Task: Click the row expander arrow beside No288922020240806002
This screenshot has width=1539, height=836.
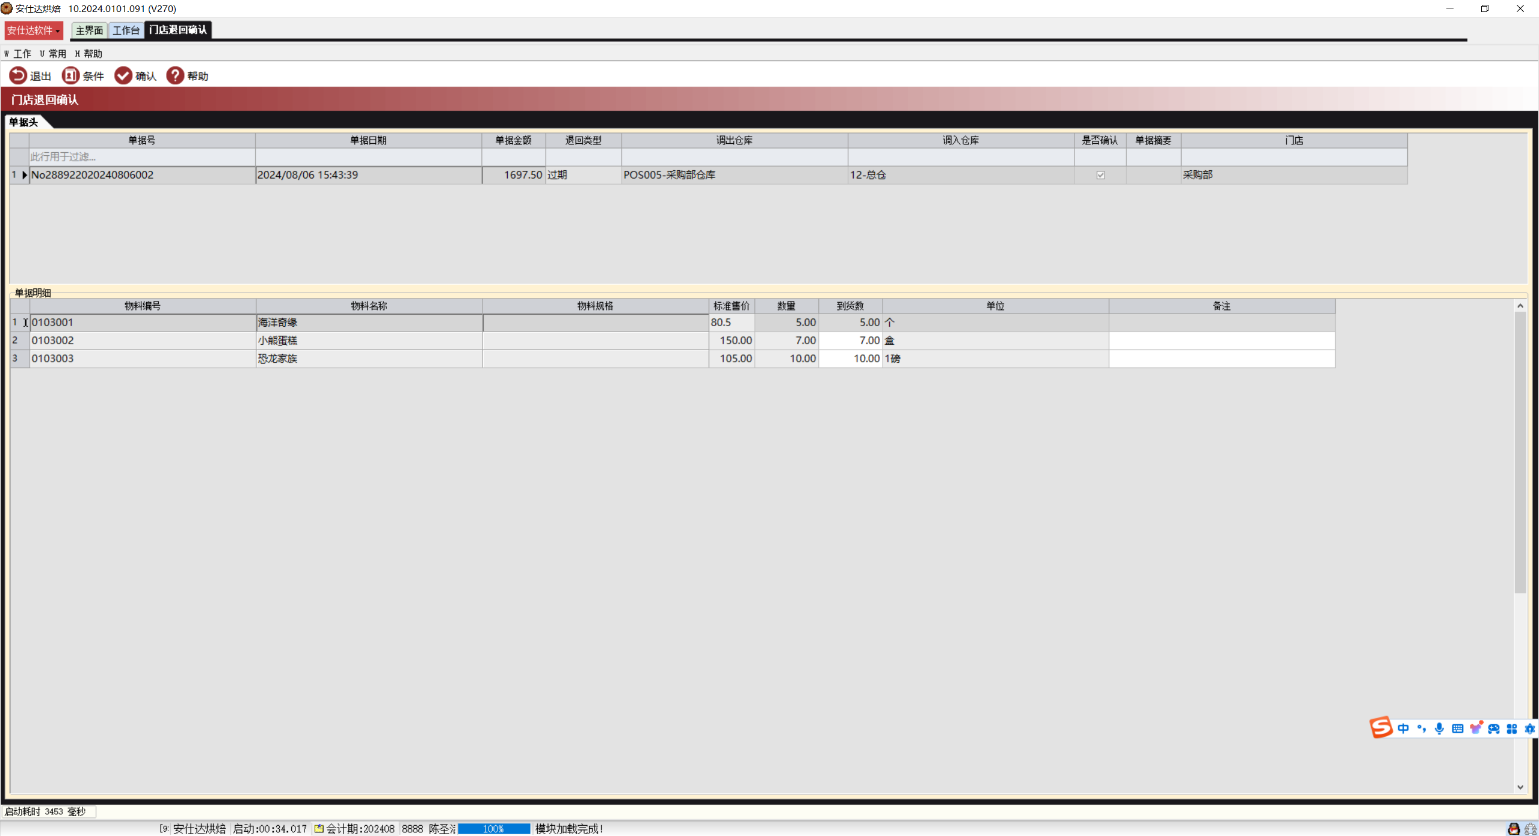Action: click(25, 175)
